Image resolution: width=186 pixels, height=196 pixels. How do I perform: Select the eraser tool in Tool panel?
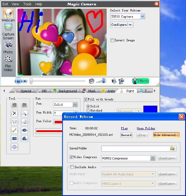(x=25, y=122)
